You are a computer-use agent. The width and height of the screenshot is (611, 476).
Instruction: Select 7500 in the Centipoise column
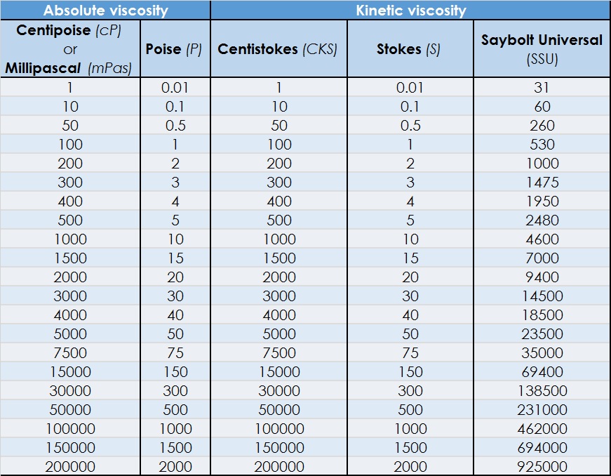pos(70,353)
